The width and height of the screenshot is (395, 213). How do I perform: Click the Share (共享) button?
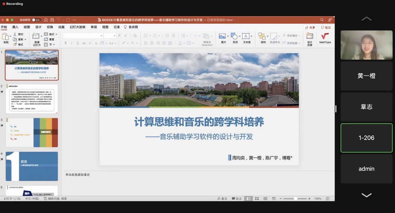point(310,27)
